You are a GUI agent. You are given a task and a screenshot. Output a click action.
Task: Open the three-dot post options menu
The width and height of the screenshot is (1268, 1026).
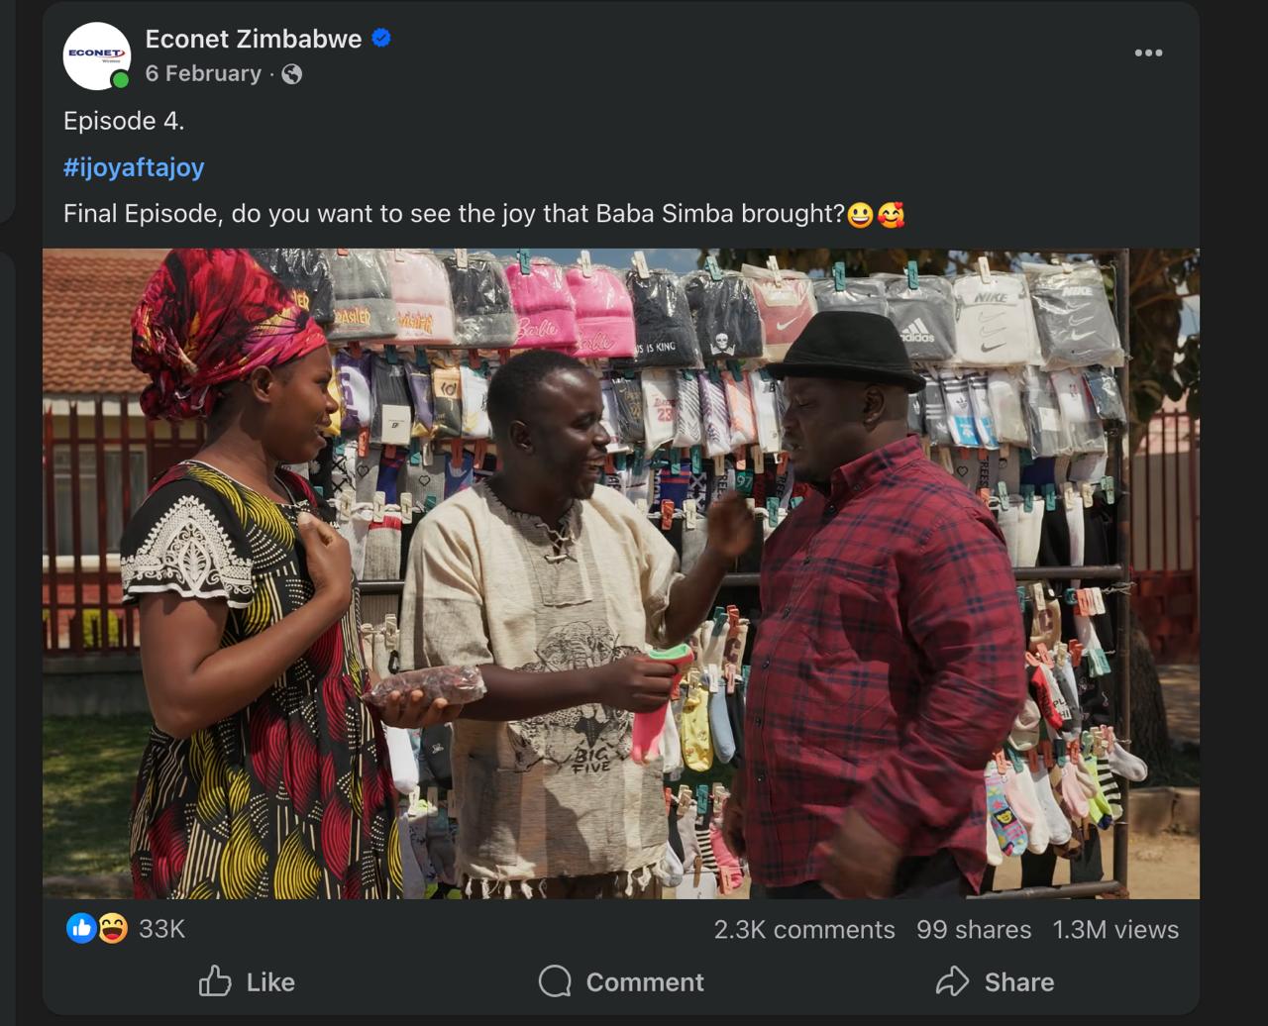1148,52
